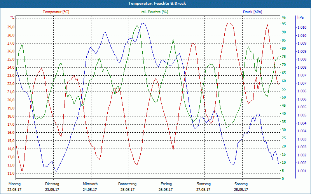311x194 pixels.
Task: Click the 'hPa' unit label above the pressure axis
Action: (300, 17)
